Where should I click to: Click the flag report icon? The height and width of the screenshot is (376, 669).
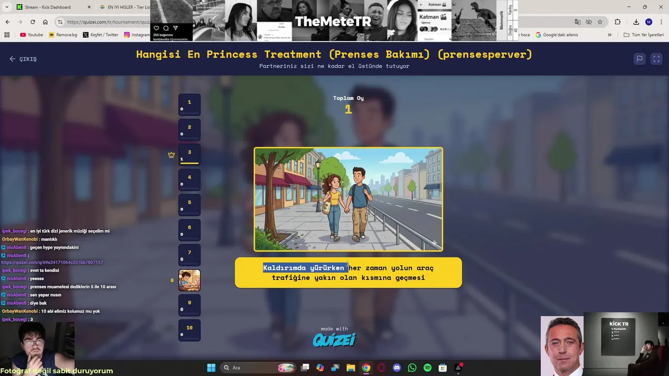639,59
